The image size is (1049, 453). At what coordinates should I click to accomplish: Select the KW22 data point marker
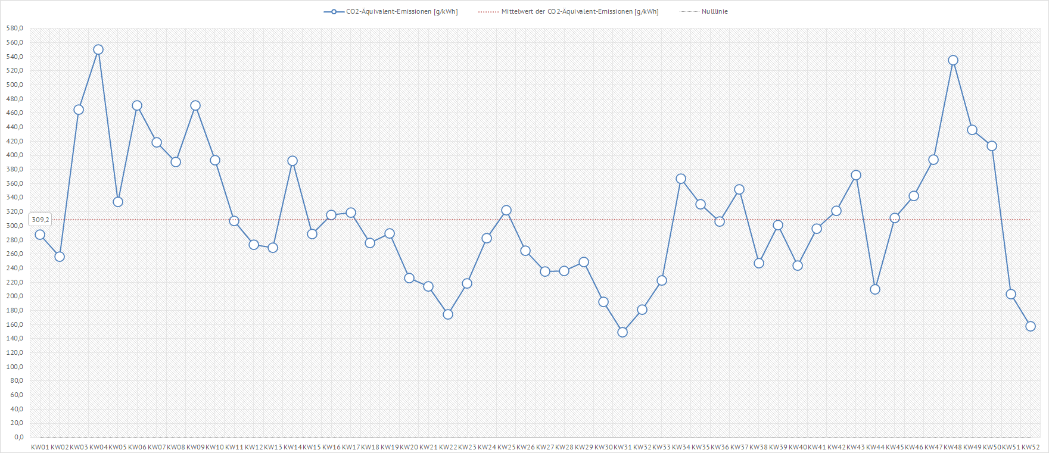point(448,314)
